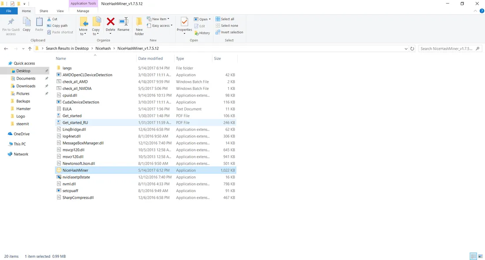Viewport: 485px width, 260px height.
Task: Click the red Delete icon
Action: [110, 22]
